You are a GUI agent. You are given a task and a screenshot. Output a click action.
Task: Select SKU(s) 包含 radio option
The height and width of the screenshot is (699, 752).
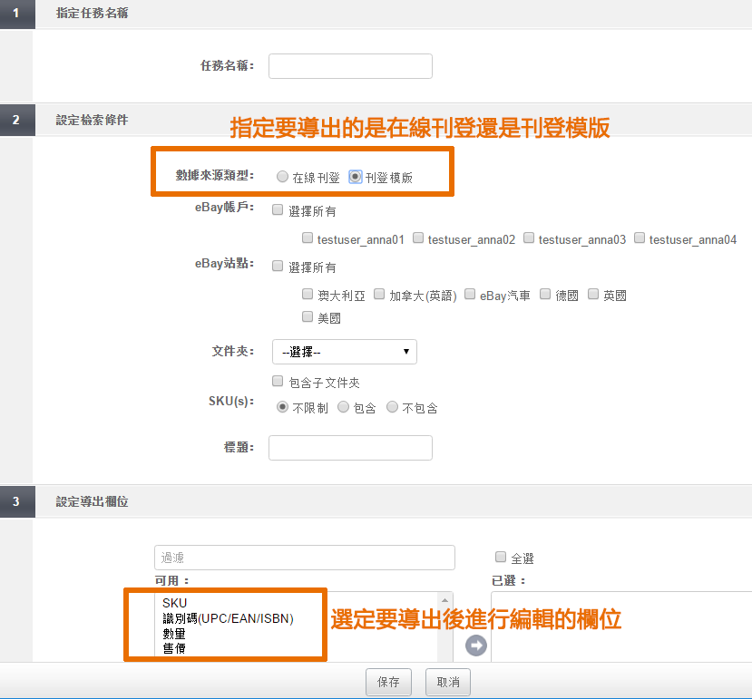(343, 407)
